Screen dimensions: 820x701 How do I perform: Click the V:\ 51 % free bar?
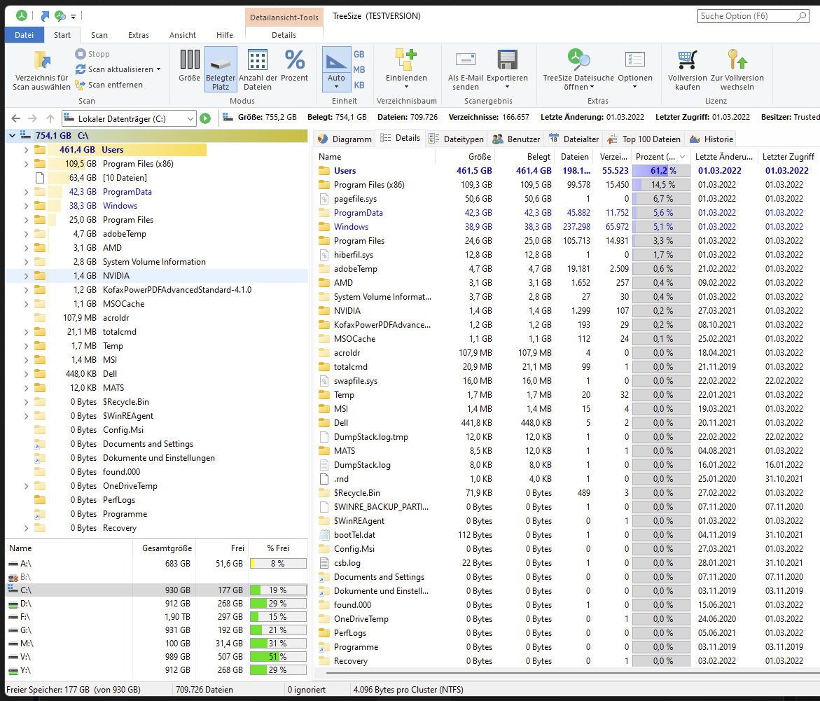[278, 657]
